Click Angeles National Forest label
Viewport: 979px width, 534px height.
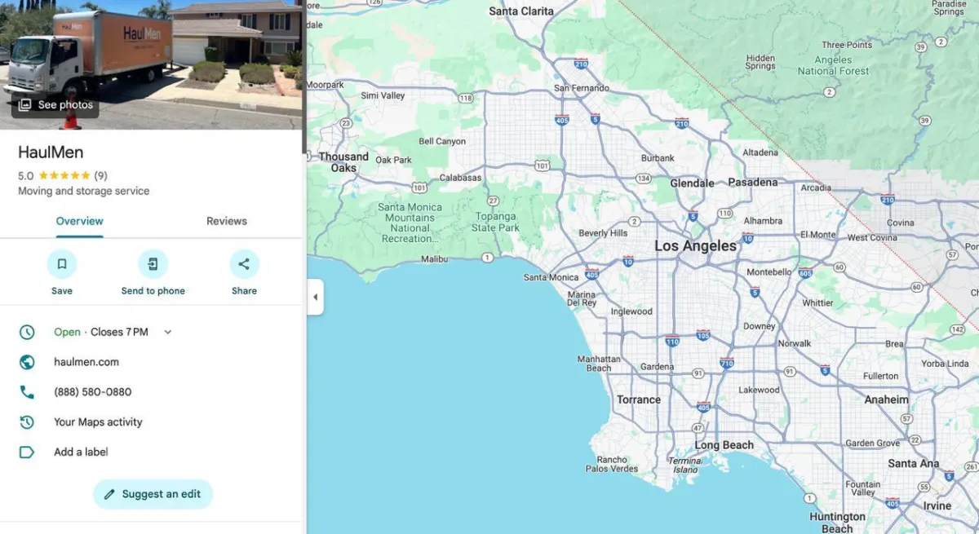coord(833,65)
